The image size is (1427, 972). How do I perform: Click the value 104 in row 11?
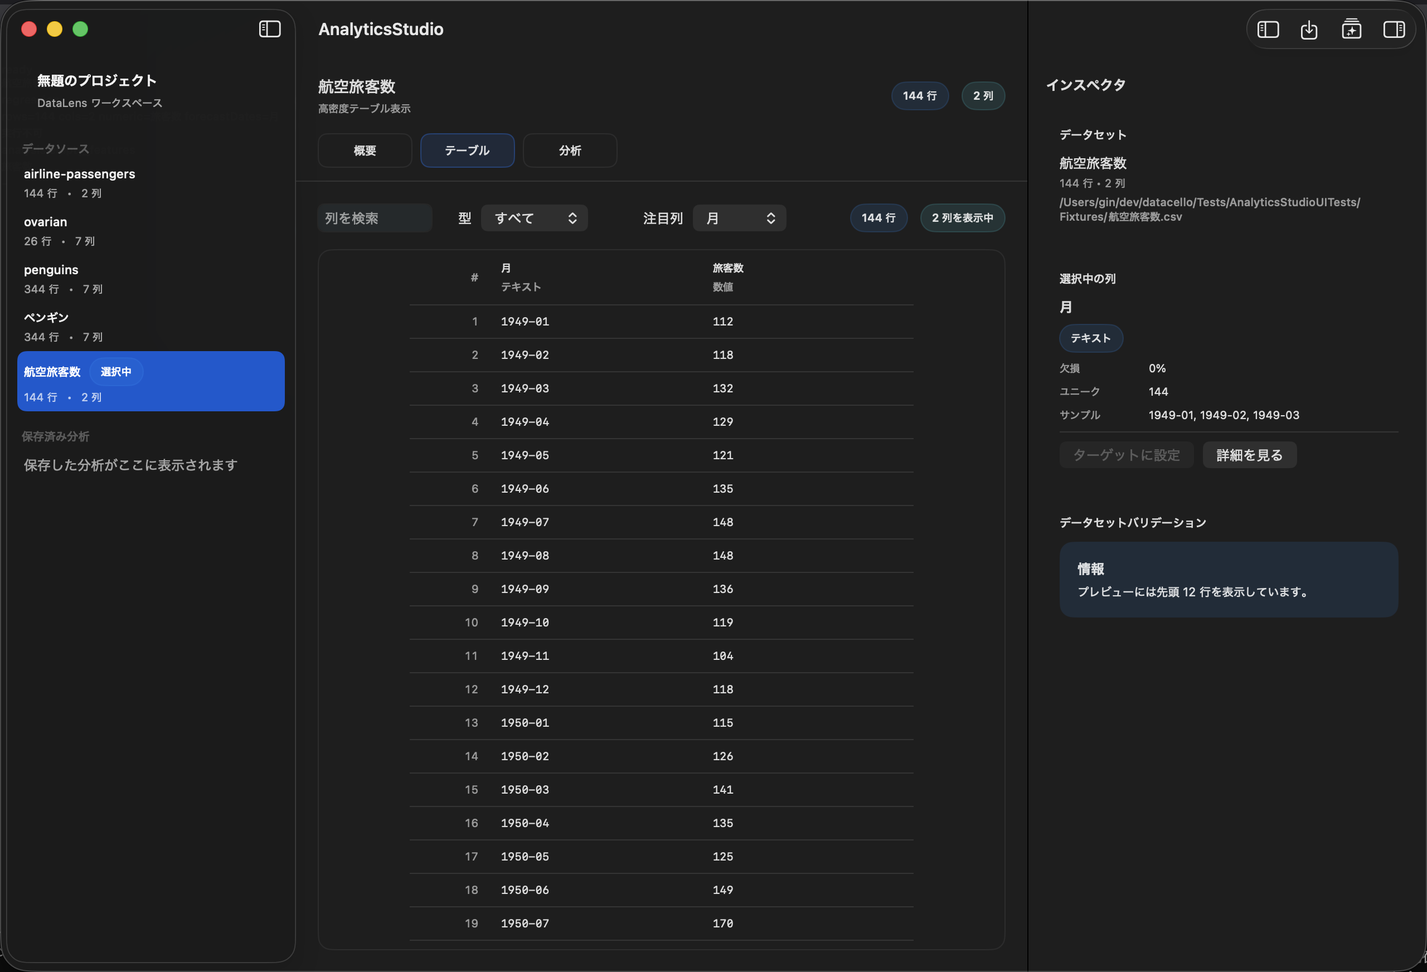pos(723,656)
